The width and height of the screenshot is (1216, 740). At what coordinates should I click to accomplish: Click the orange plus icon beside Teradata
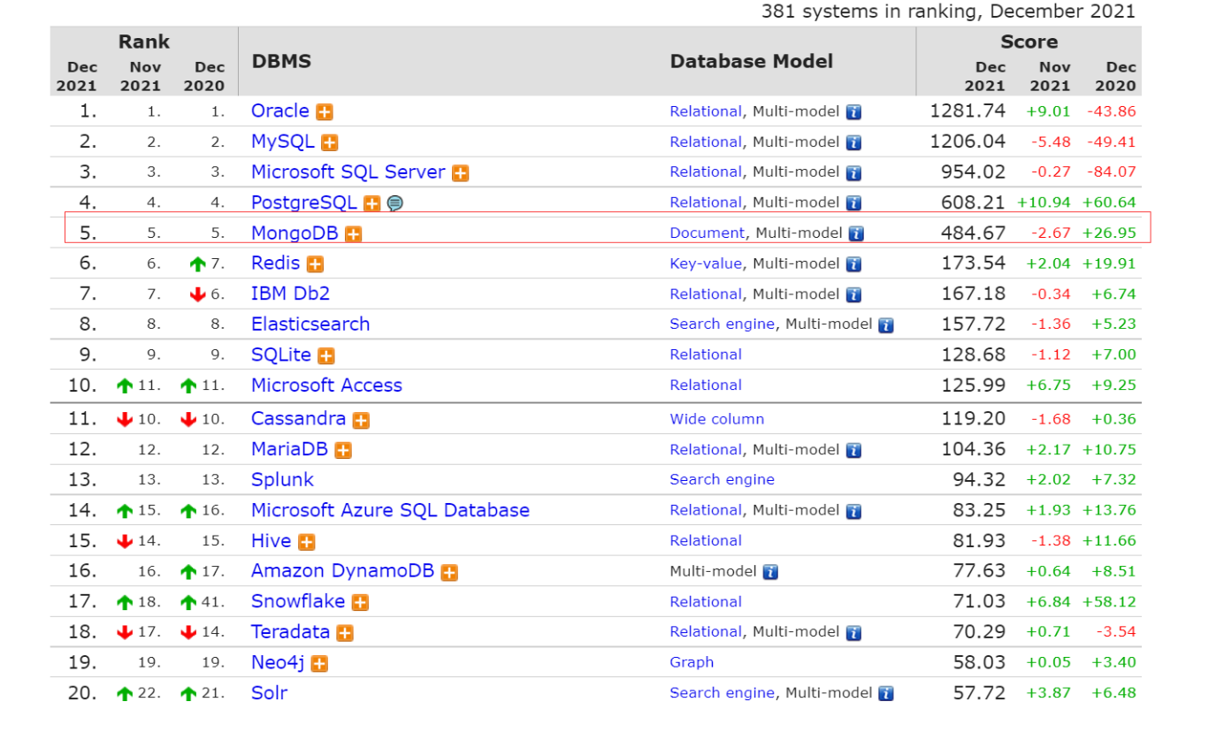click(x=345, y=634)
